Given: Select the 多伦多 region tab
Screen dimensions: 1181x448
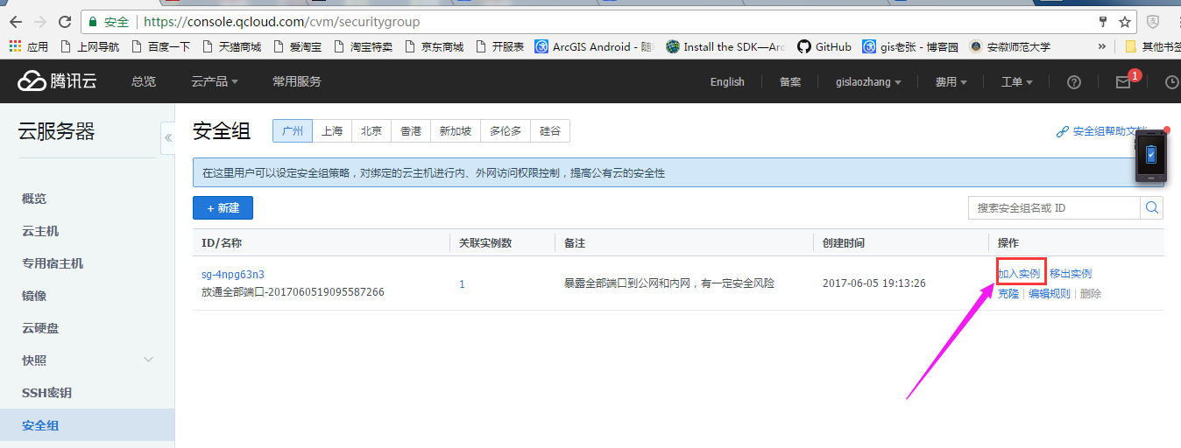Looking at the screenshot, I should click(x=506, y=131).
